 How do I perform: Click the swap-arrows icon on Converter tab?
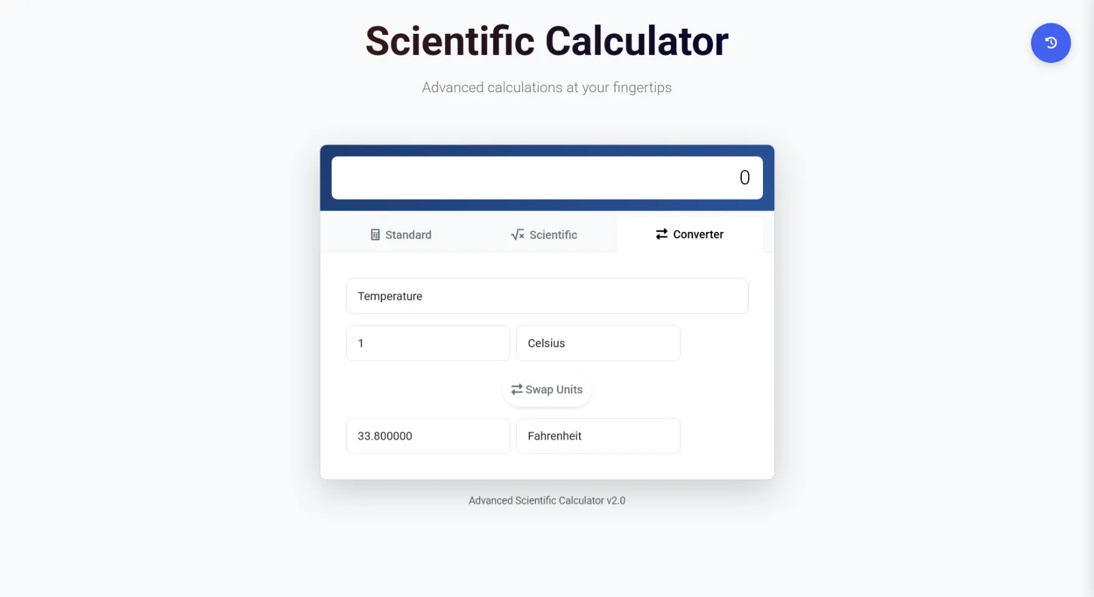pos(662,234)
